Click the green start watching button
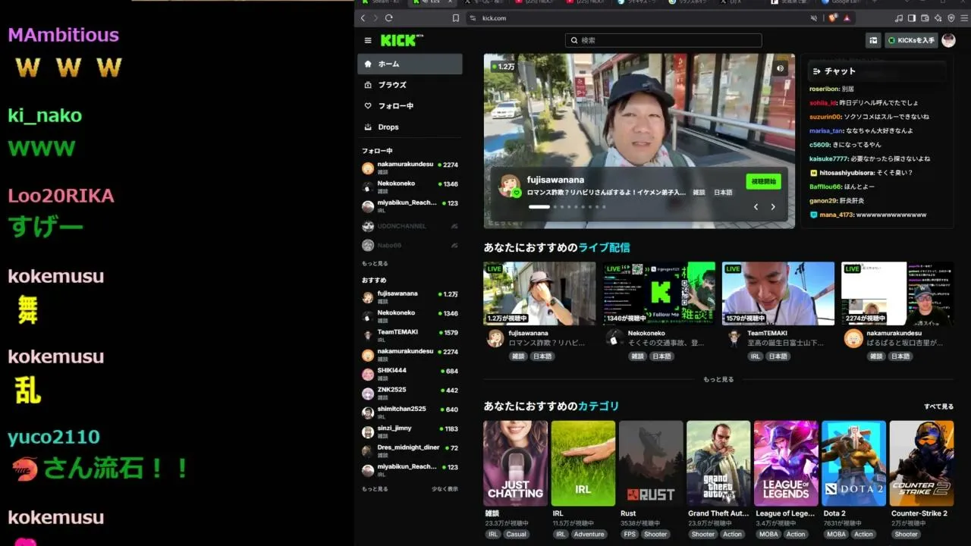Viewport: 971px width, 546px height. (x=763, y=182)
